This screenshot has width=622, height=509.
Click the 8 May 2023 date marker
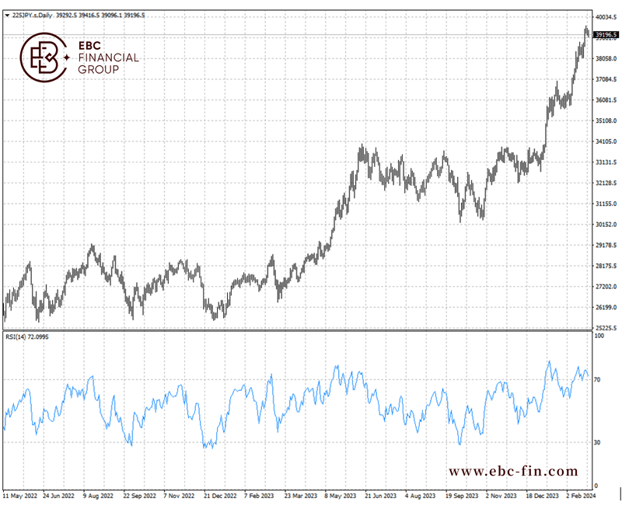click(x=340, y=494)
